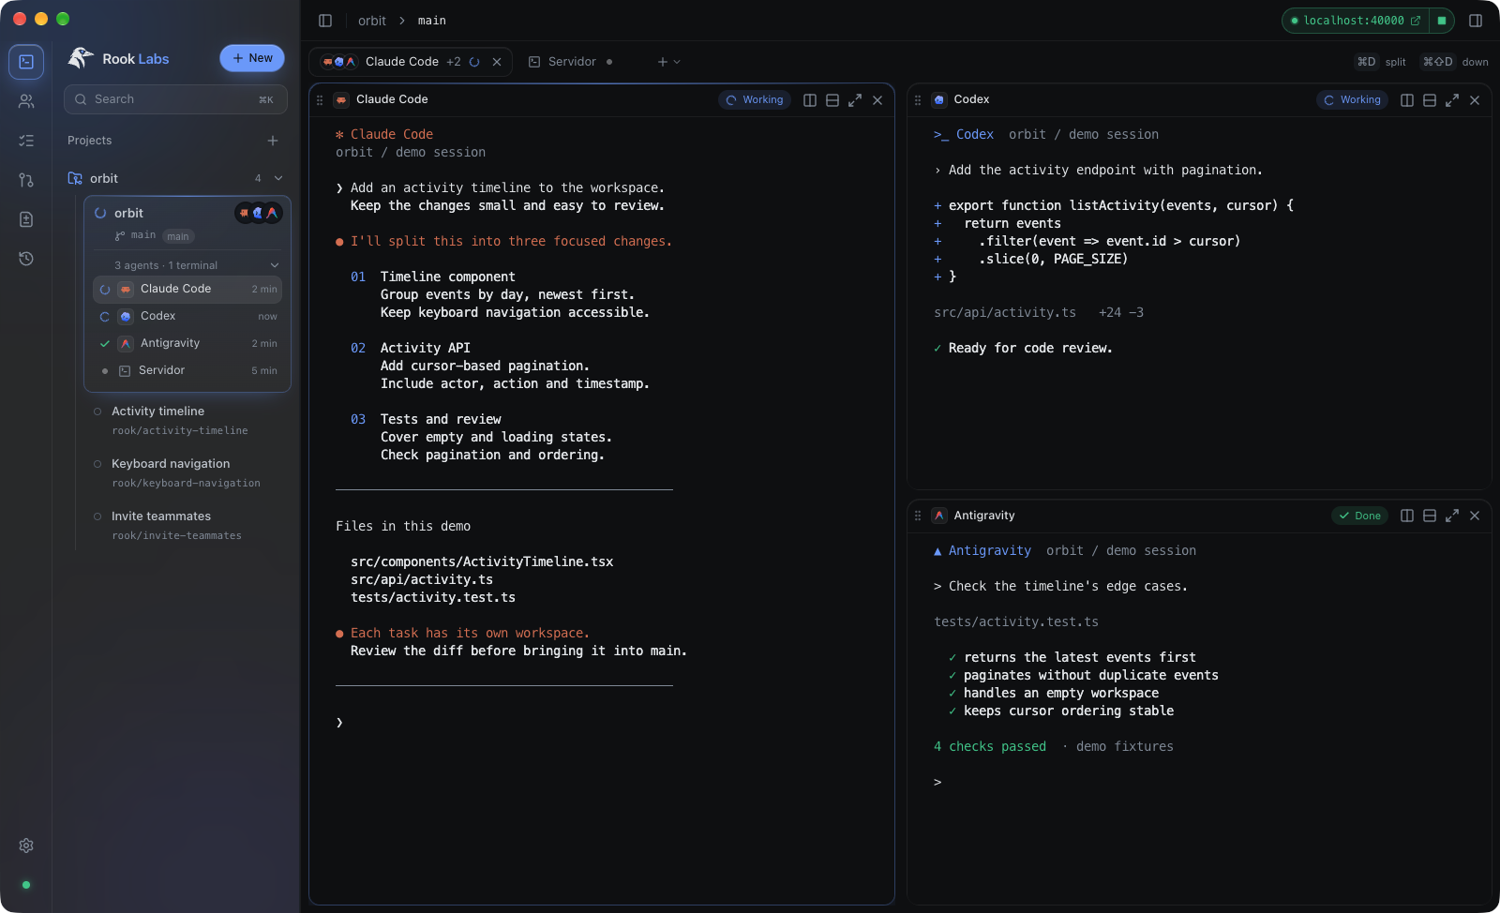Screen dimensions: 1500x913
Task: Split the Antigravity pane horizontally
Action: tap(1430, 516)
